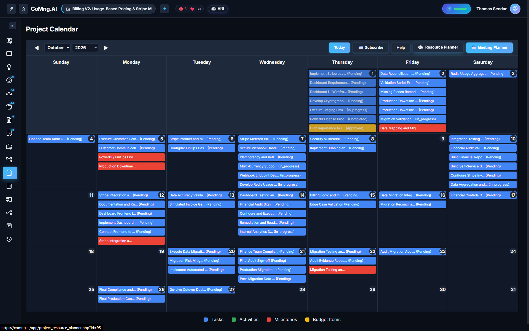
Task: Open 'Configure FinOps Das...' task
Action: (x=201, y=148)
